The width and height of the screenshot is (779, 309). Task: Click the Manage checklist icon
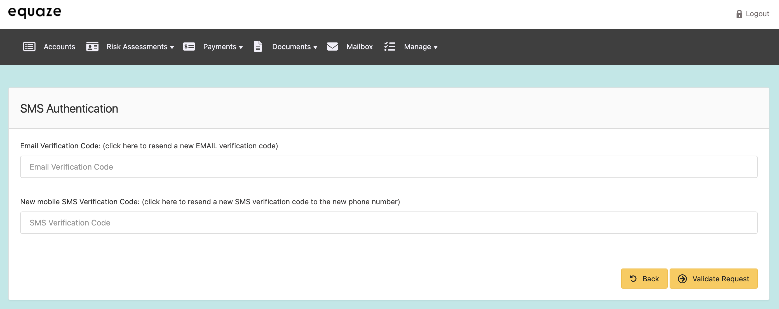tap(389, 46)
